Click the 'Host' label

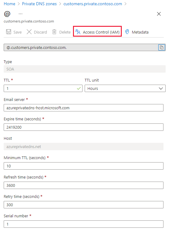(x=8, y=138)
